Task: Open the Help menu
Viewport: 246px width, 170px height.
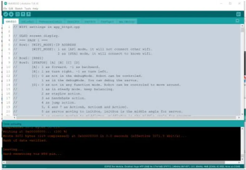Action: (x=35, y=8)
